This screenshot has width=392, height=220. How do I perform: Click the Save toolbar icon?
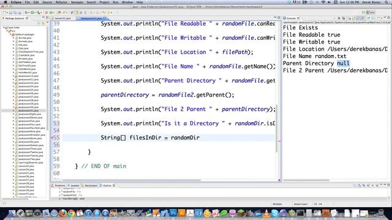10,12
